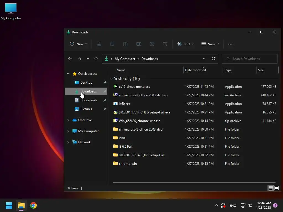
Task: Open Pictures in Quick access
Action: (x=86, y=109)
